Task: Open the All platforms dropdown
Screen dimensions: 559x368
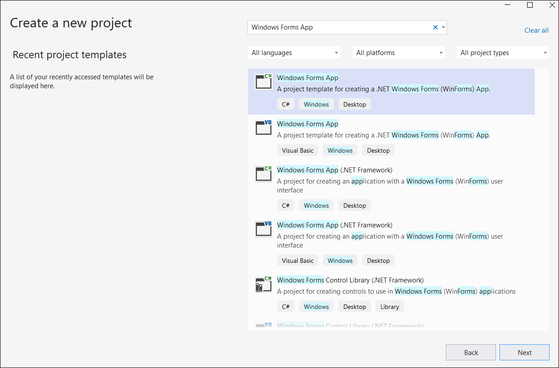Action: click(x=398, y=52)
